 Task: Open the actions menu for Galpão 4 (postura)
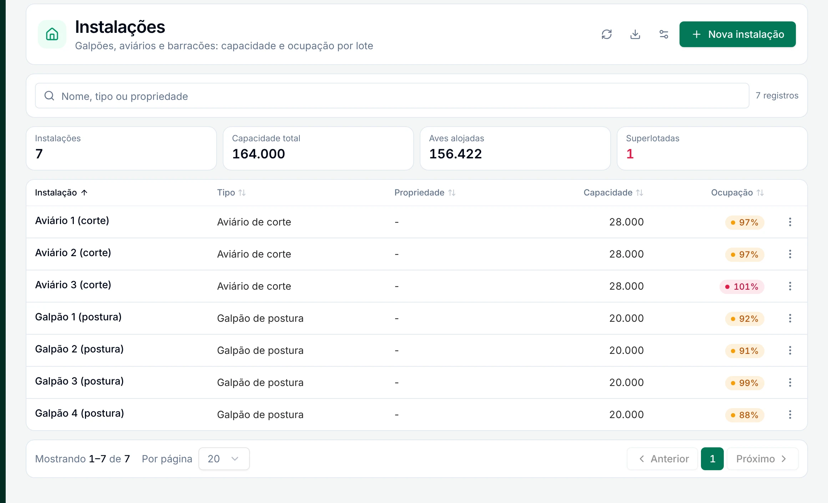(x=790, y=415)
